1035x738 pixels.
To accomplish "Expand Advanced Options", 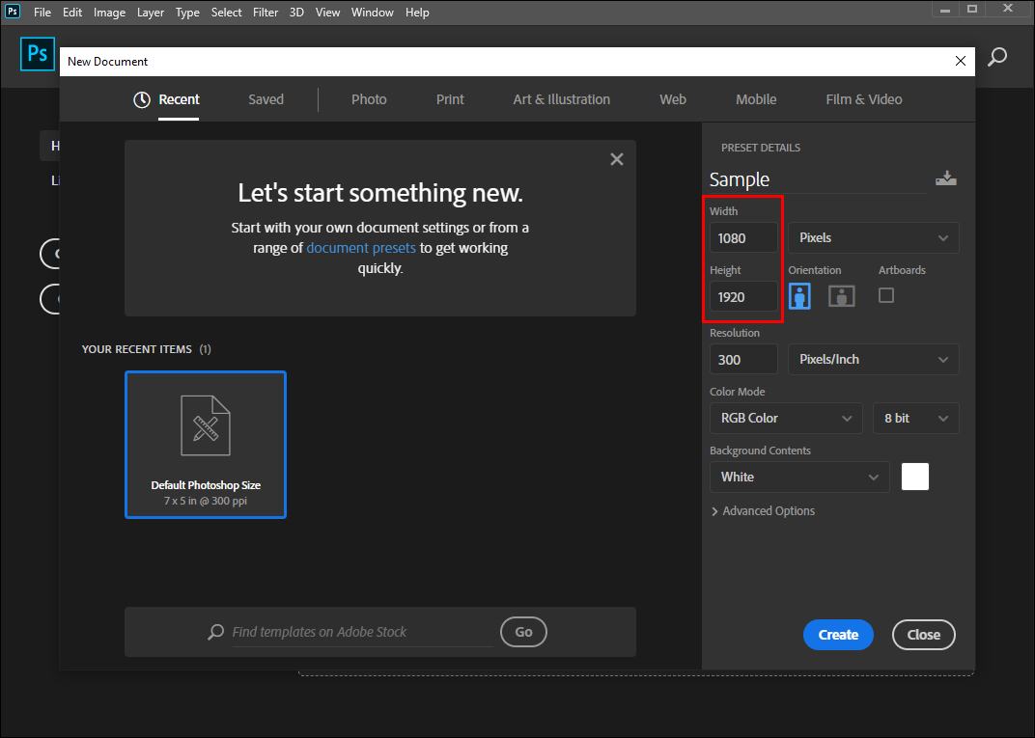I will click(763, 511).
